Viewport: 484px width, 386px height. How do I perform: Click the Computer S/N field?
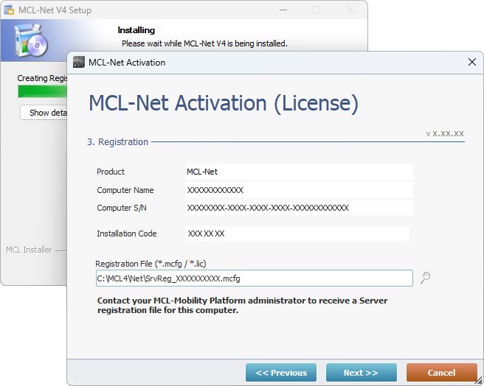pyautogui.click(x=299, y=208)
